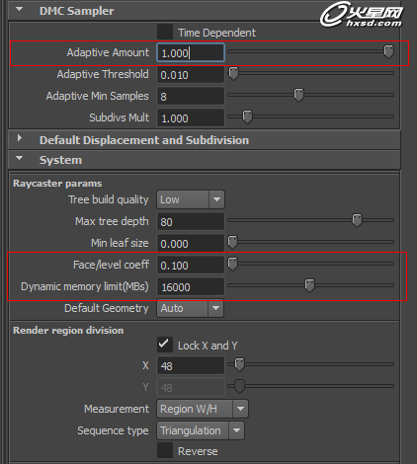Click the Adaptive Amount value field
The height and width of the screenshot is (464, 417).
191,52
